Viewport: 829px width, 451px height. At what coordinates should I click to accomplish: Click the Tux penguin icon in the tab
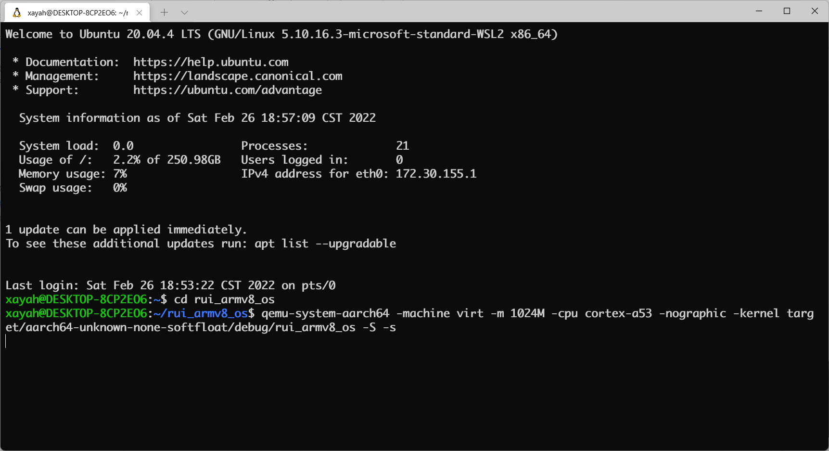click(x=17, y=13)
